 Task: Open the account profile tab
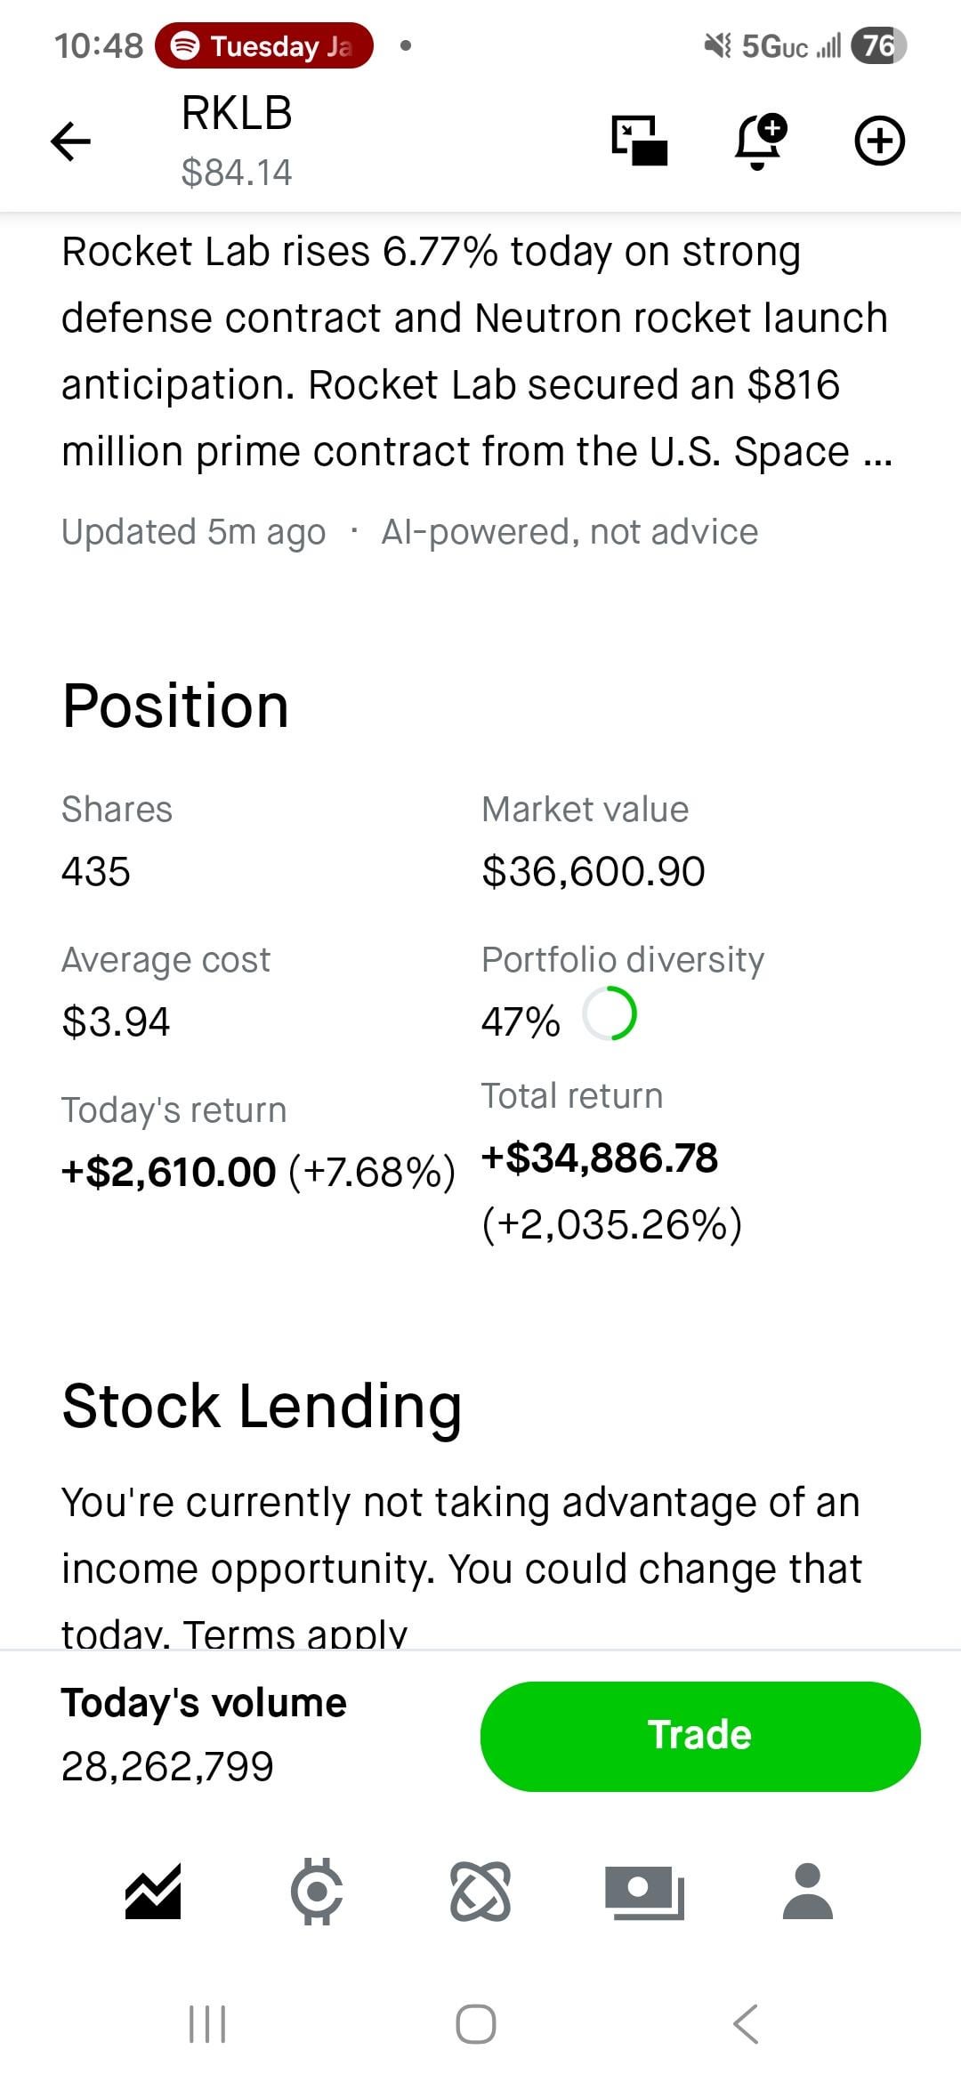pyautogui.click(x=807, y=1891)
